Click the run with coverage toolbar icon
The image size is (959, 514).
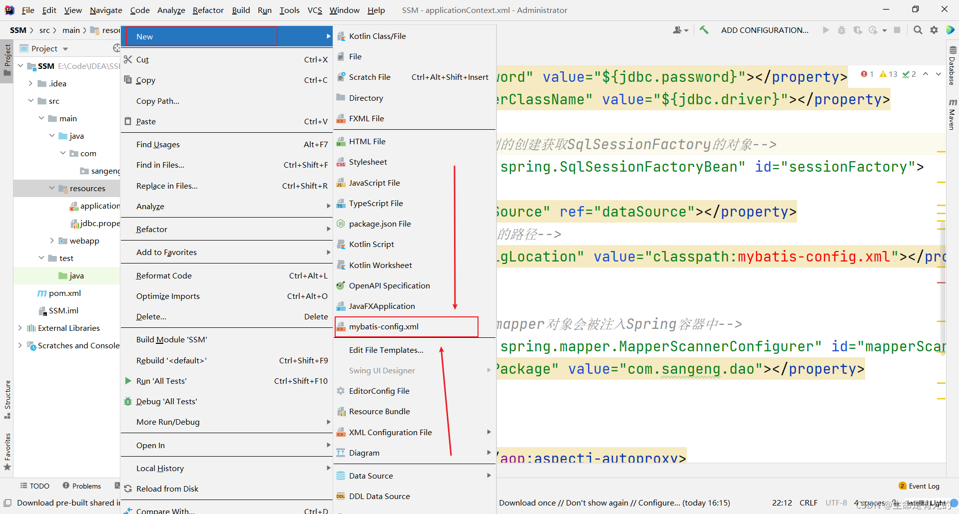[x=858, y=30]
